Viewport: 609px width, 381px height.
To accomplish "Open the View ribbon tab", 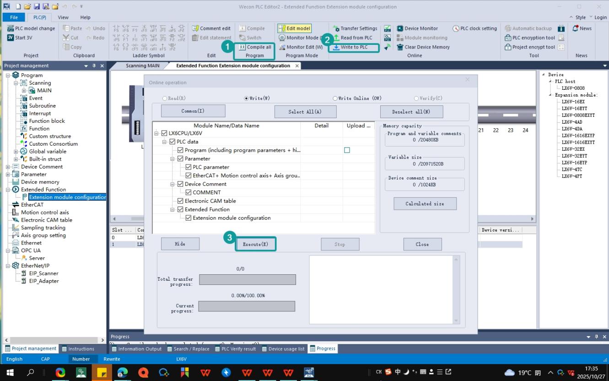I will (63, 17).
